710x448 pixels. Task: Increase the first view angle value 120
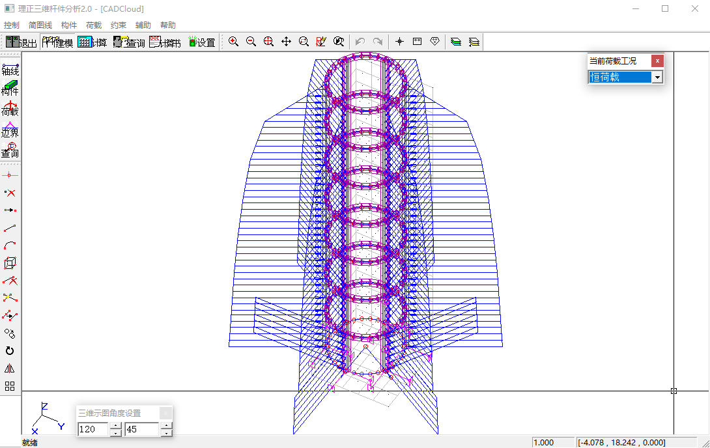tap(115, 426)
